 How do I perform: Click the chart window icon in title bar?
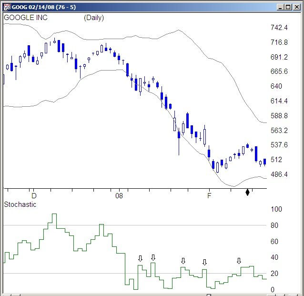point(7,7)
